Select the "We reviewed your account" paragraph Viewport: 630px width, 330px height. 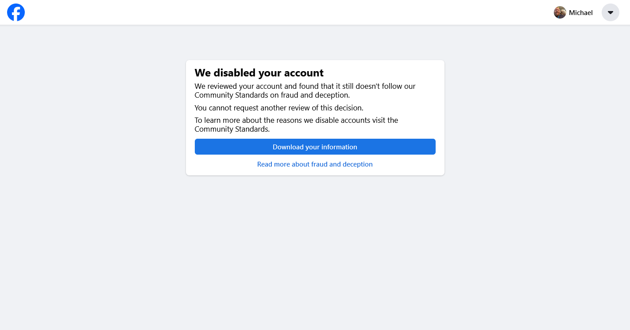pos(305,91)
